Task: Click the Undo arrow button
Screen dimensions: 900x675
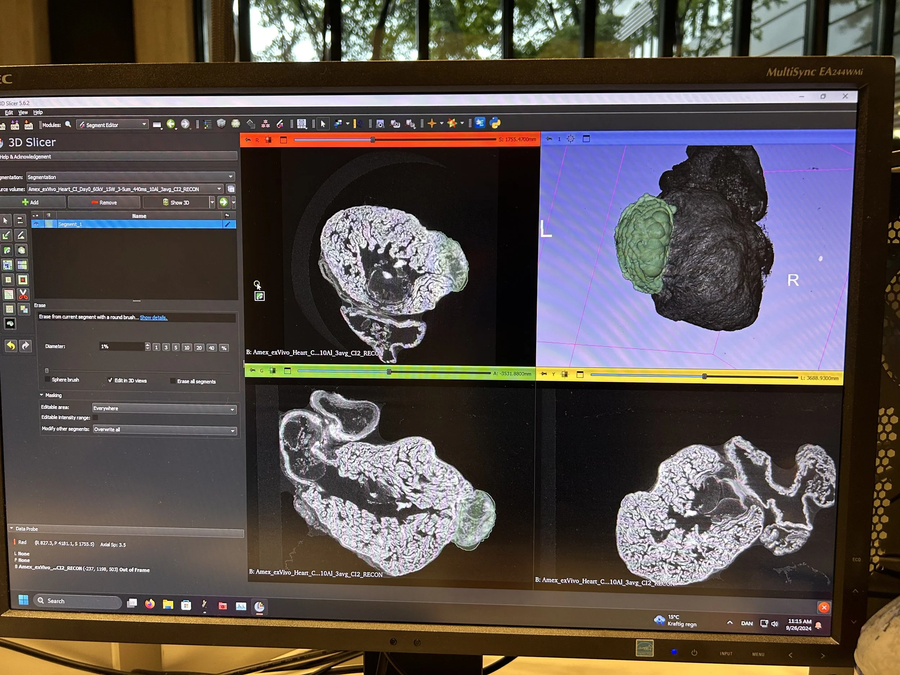Action: [11, 346]
